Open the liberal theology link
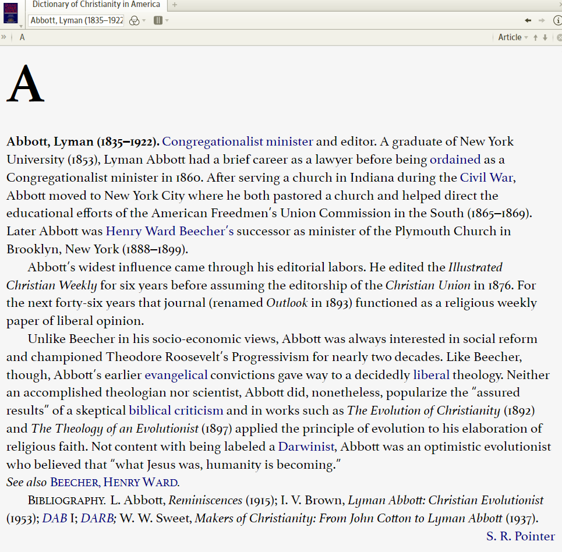The height and width of the screenshot is (552, 562). click(431, 374)
